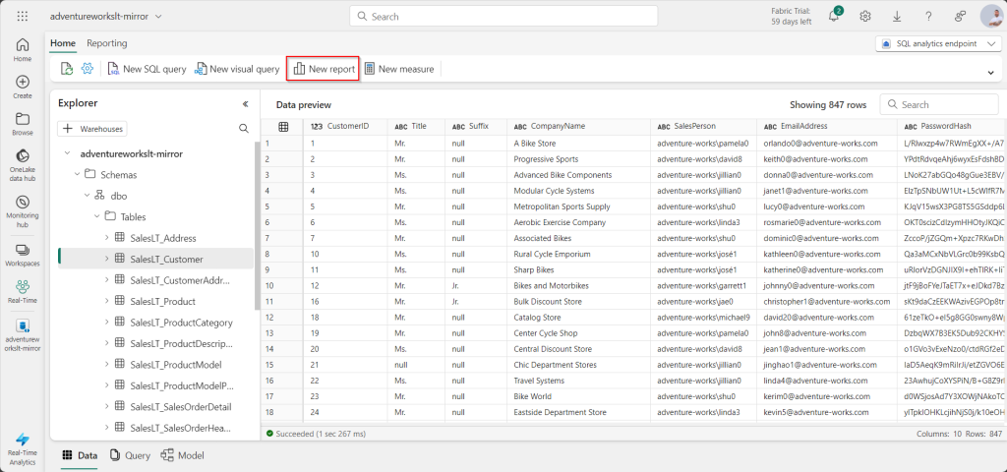Click the refresh icon in the ribbon
Viewport: 1007px width, 472px height.
(67, 69)
